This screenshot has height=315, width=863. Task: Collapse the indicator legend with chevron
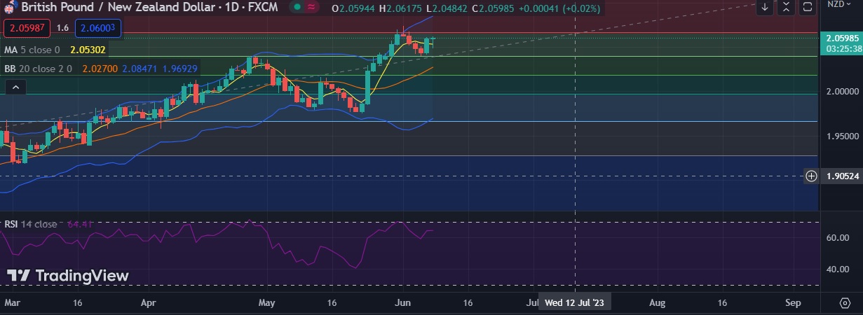(x=15, y=87)
